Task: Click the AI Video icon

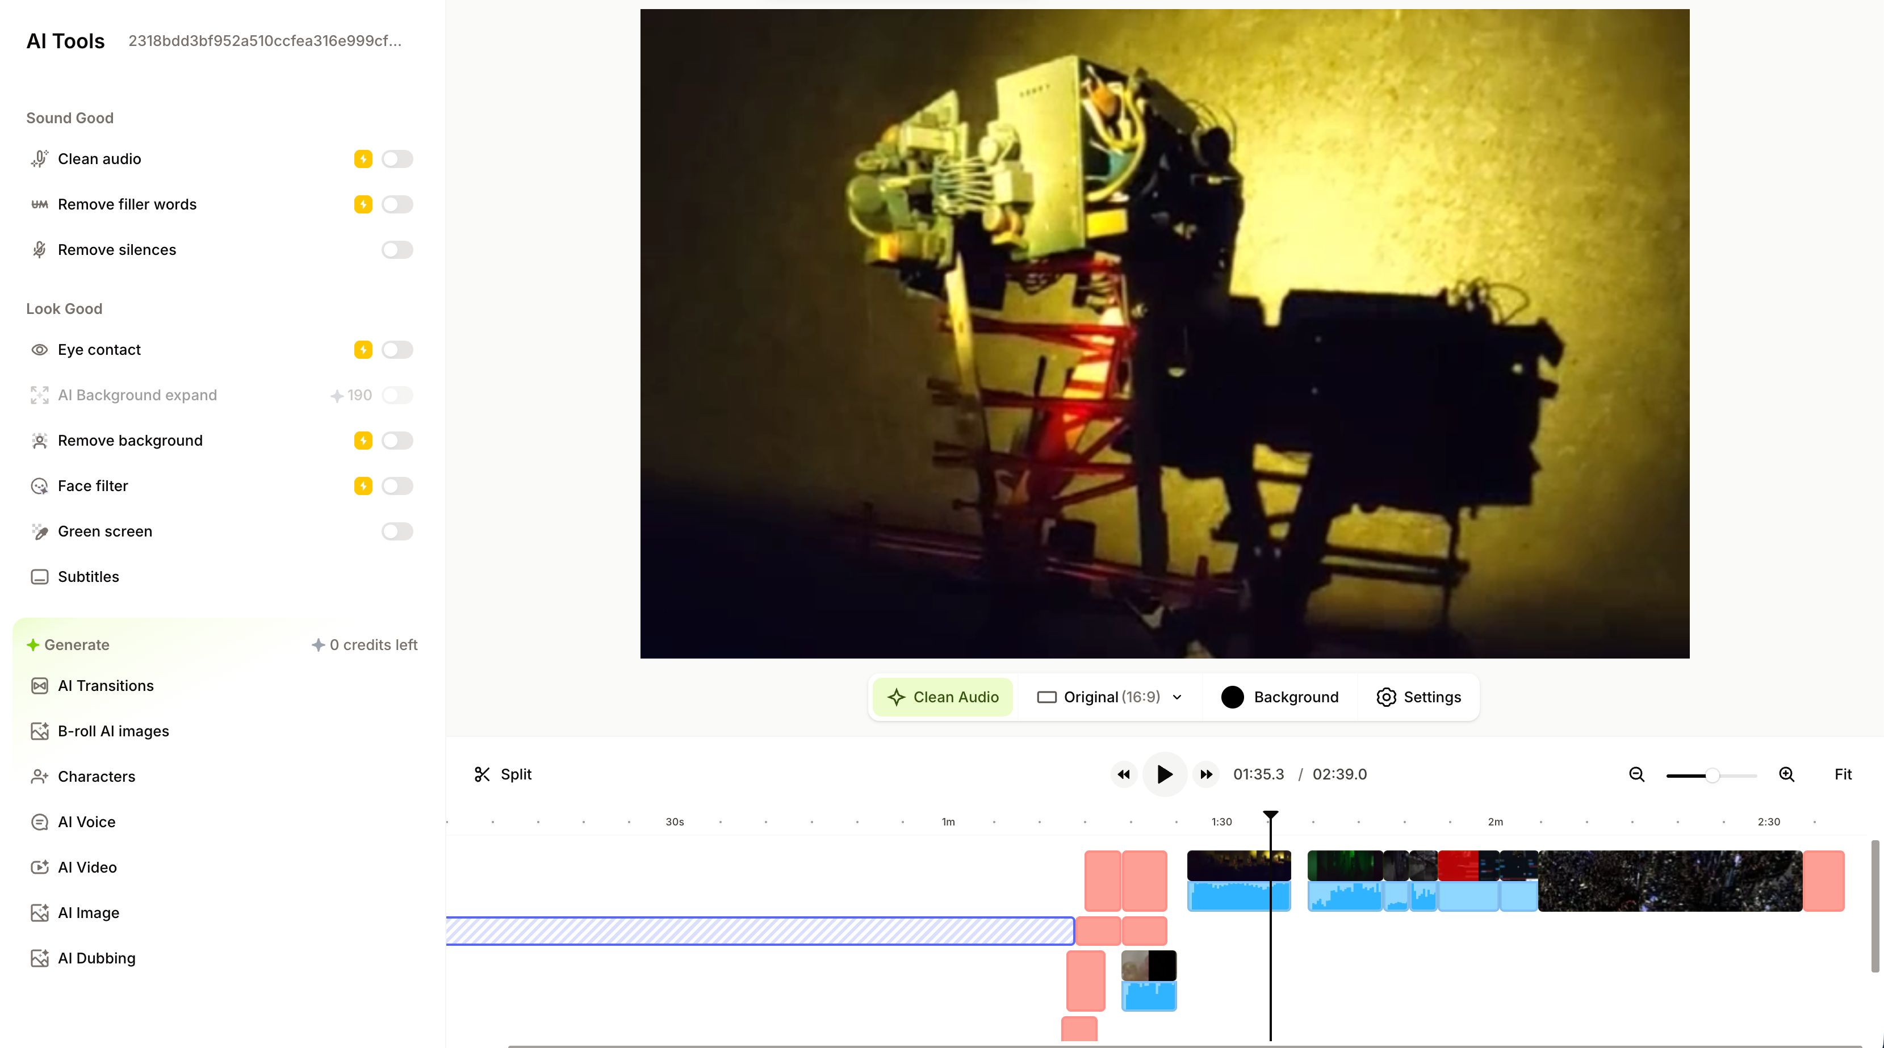Action: tap(40, 867)
